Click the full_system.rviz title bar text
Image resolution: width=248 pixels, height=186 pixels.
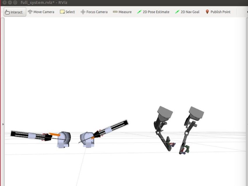[x=44, y=3]
